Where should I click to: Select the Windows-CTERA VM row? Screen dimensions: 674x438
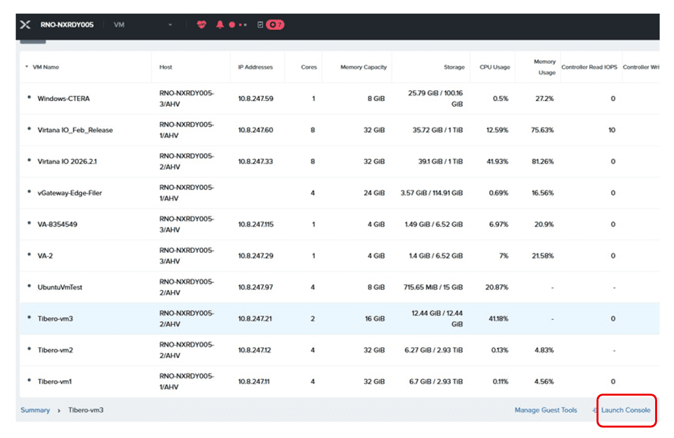click(x=339, y=98)
